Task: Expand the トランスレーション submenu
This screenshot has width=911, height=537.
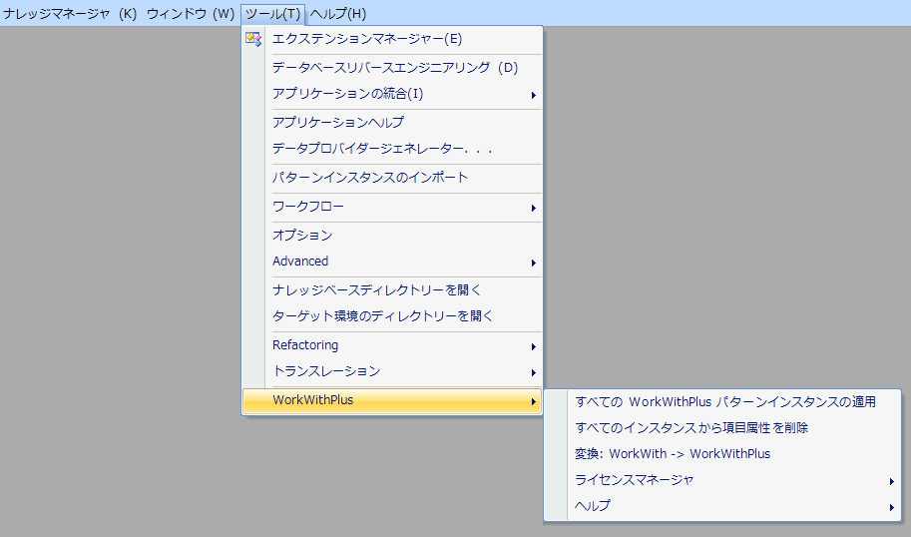Action: click(x=326, y=371)
